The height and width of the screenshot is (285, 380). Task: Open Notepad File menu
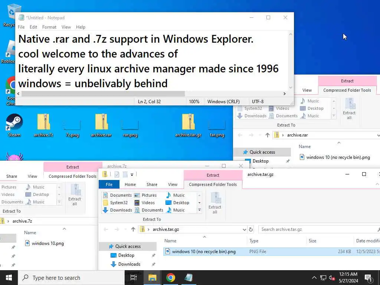[21, 27]
